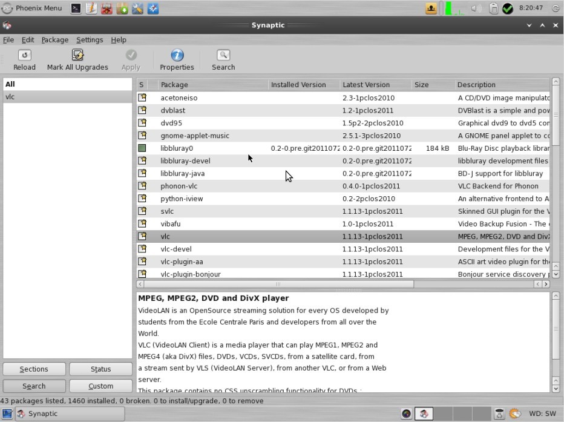Open the Properties toolbar icon
This screenshot has width=564, height=422.
177,55
